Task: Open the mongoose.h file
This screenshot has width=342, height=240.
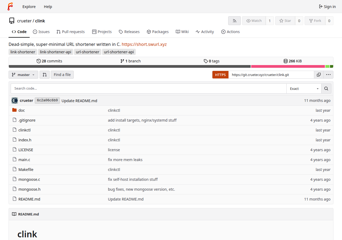Action: [x=29, y=189]
